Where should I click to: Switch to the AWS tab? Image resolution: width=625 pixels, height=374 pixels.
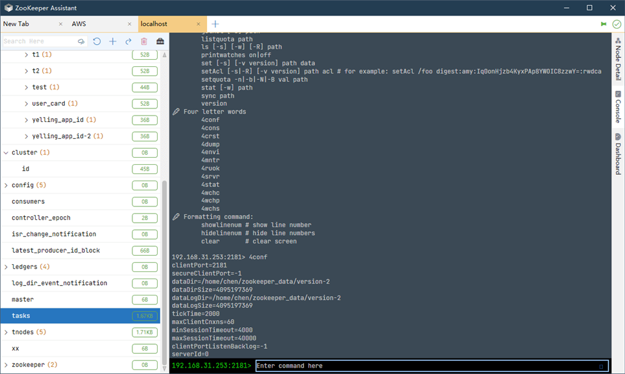click(79, 24)
